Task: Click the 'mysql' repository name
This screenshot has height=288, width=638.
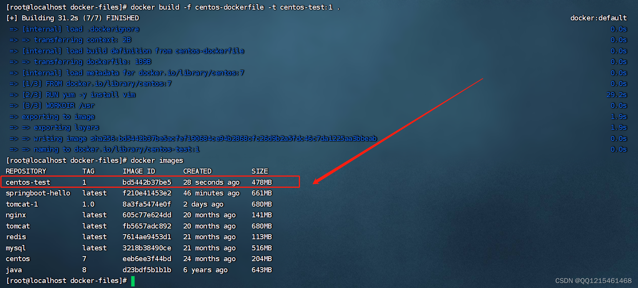Action: pos(16,248)
